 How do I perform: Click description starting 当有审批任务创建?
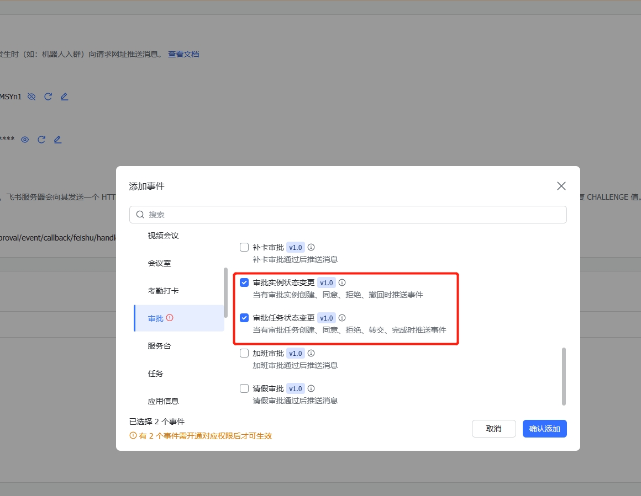coord(350,330)
